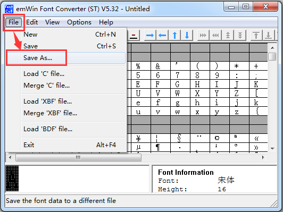The width and height of the screenshot is (283, 212).
Task: Select the uppercase W character cell
Action: pyautogui.click(x=180, y=93)
